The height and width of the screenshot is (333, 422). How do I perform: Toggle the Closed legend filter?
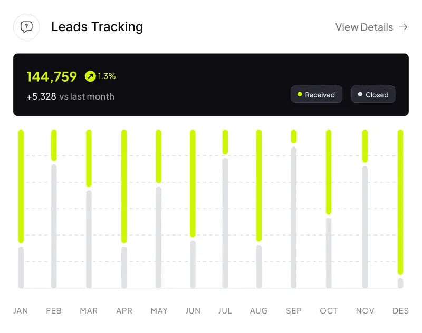(373, 94)
